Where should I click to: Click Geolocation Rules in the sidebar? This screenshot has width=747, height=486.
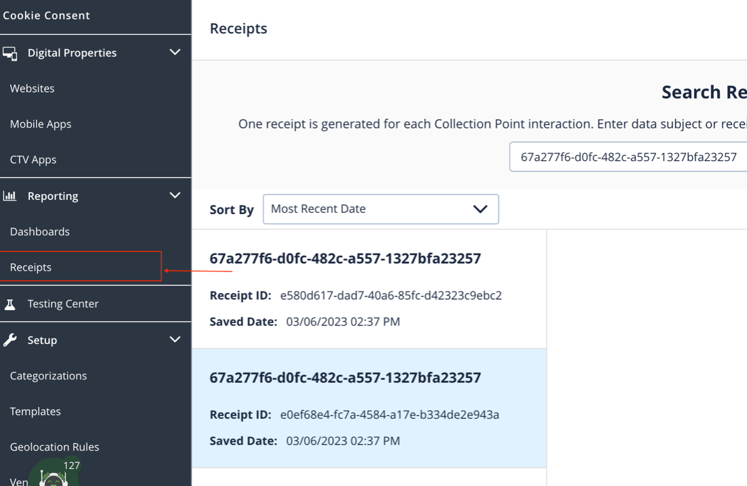point(54,447)
